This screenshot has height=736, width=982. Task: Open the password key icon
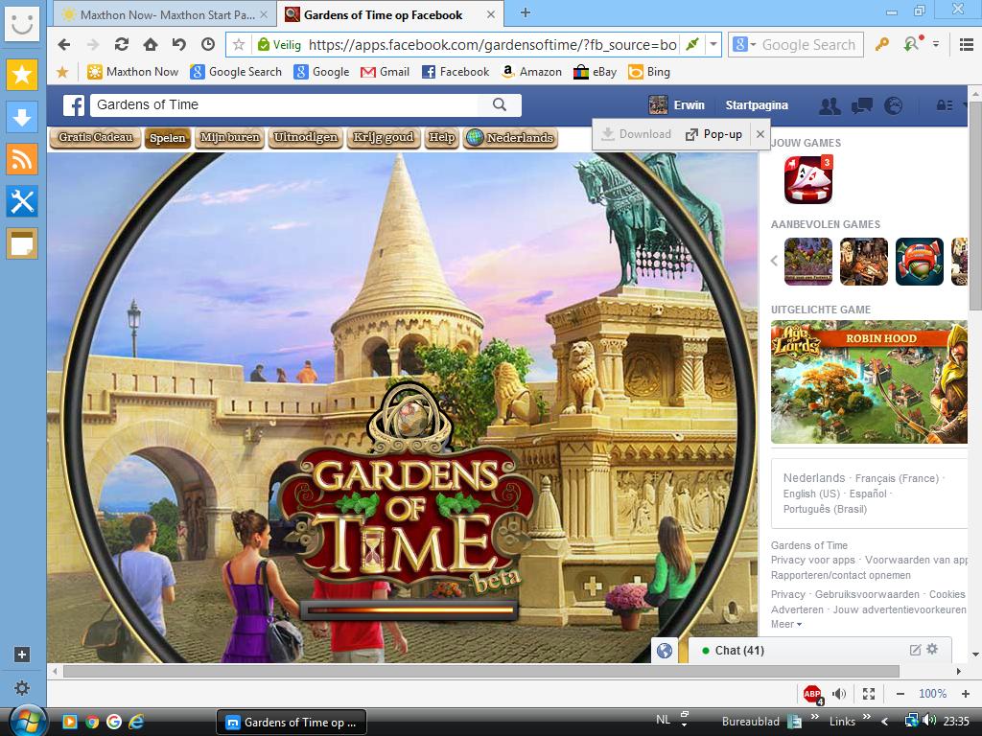tap(882, 44)
